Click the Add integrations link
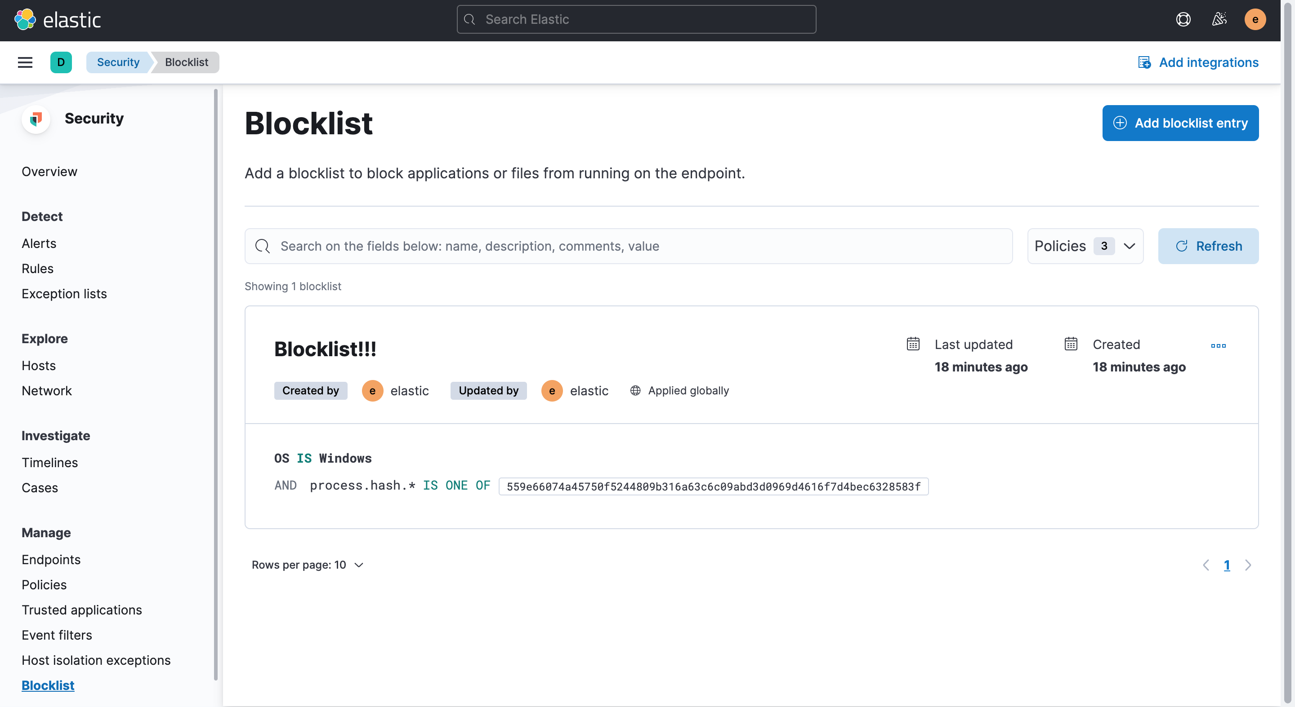This screenshot has height=707, width=1295. pos(1198,62)
